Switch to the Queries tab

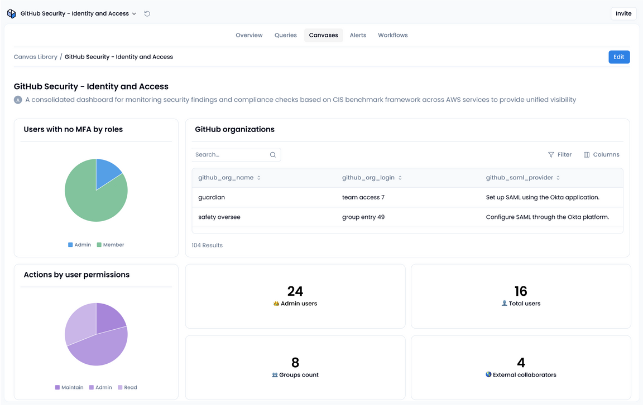point(286,35)
